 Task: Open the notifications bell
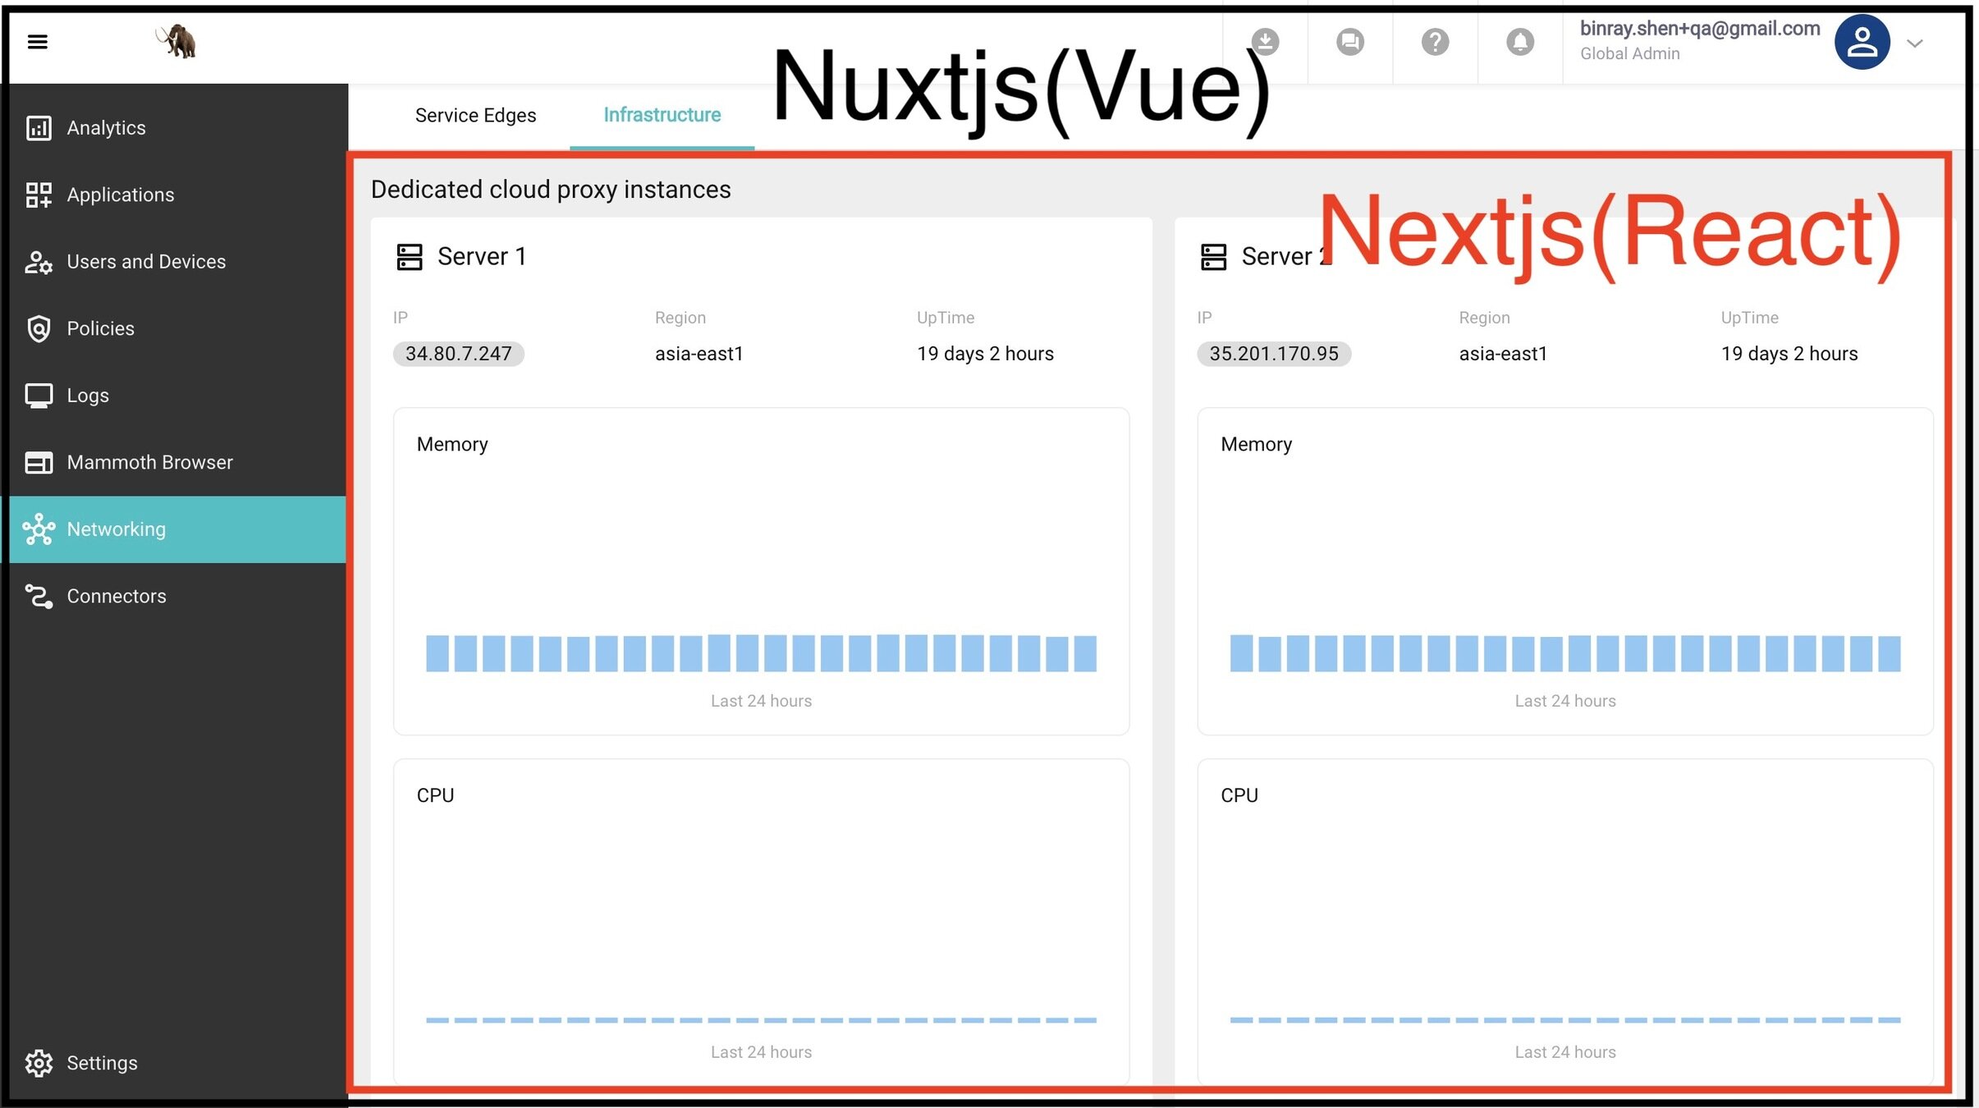(x=1520, y=42)
